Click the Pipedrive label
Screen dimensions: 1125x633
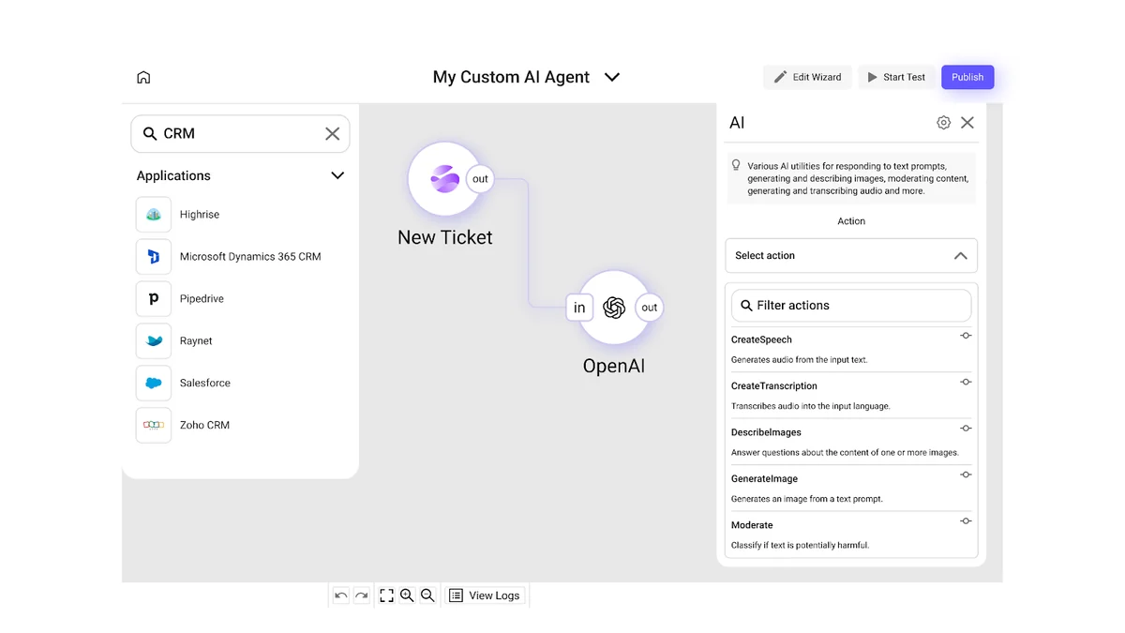coord(202,299)
